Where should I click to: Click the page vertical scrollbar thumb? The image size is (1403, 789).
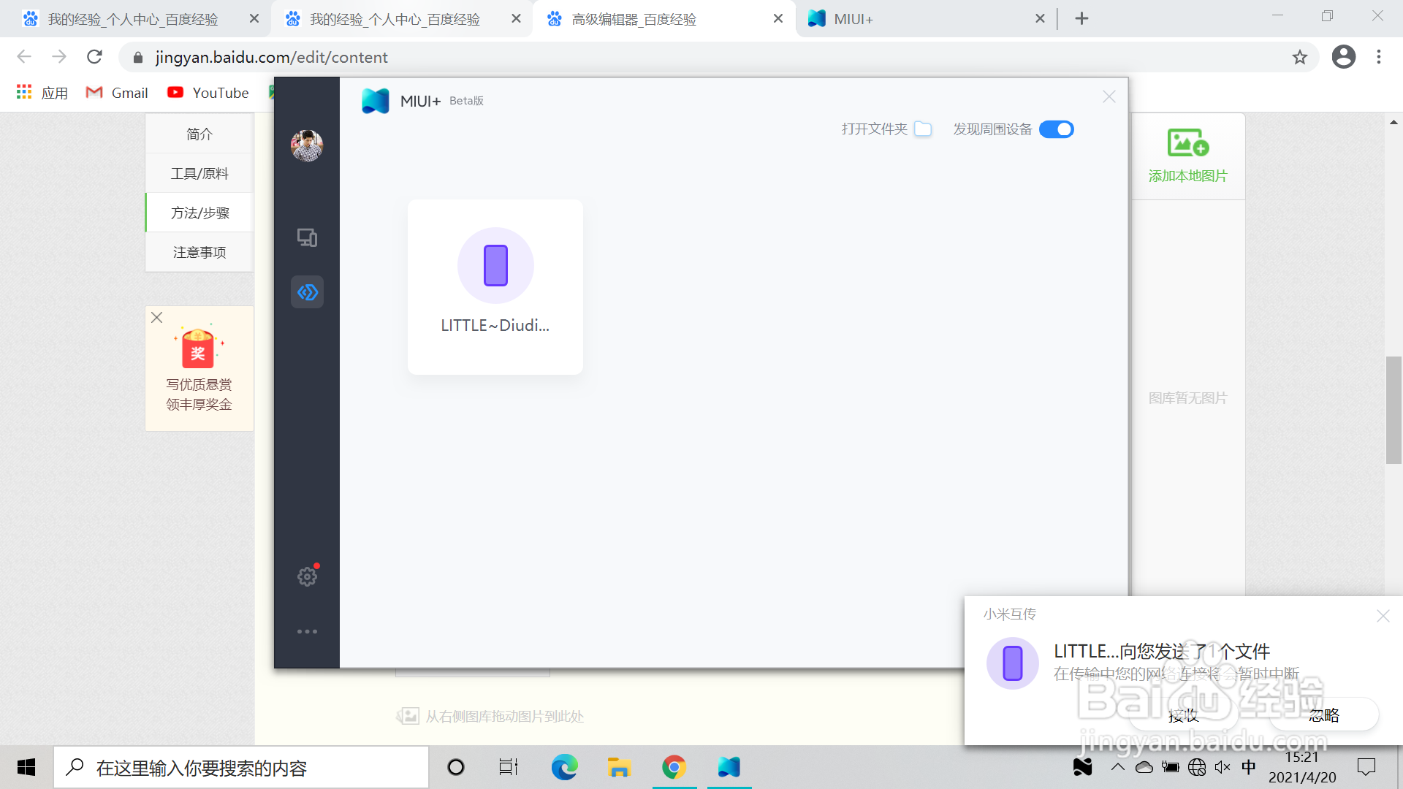(1394, 410)
